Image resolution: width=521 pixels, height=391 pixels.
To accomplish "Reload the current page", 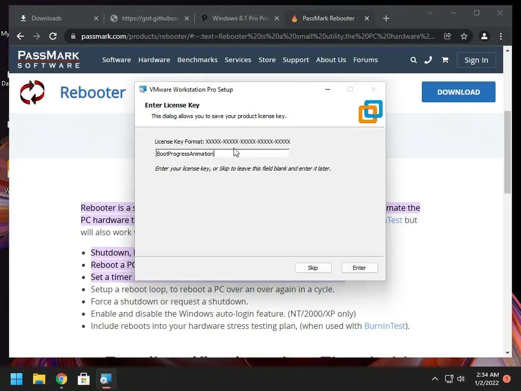I will [53, 36].
